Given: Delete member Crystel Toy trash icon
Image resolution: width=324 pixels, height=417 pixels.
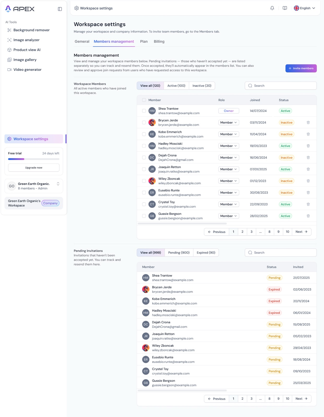Looking at the screenshot, I should 308,204.
